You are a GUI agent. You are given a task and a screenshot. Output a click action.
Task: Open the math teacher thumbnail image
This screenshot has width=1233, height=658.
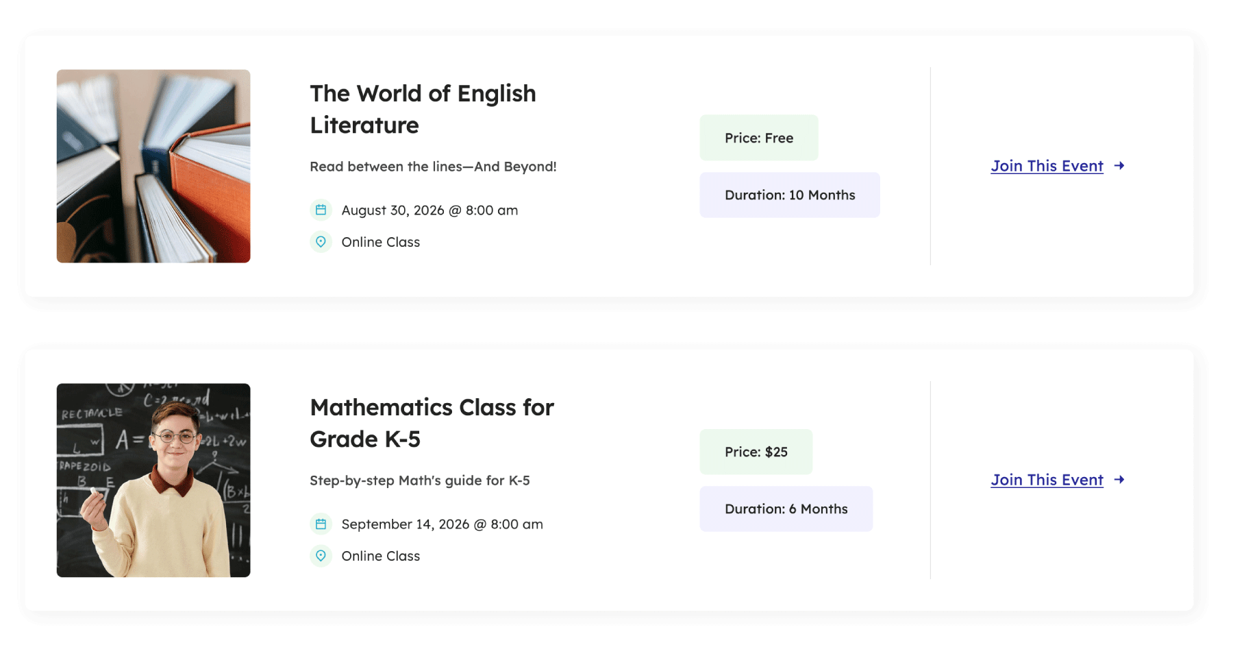(153, 480)
